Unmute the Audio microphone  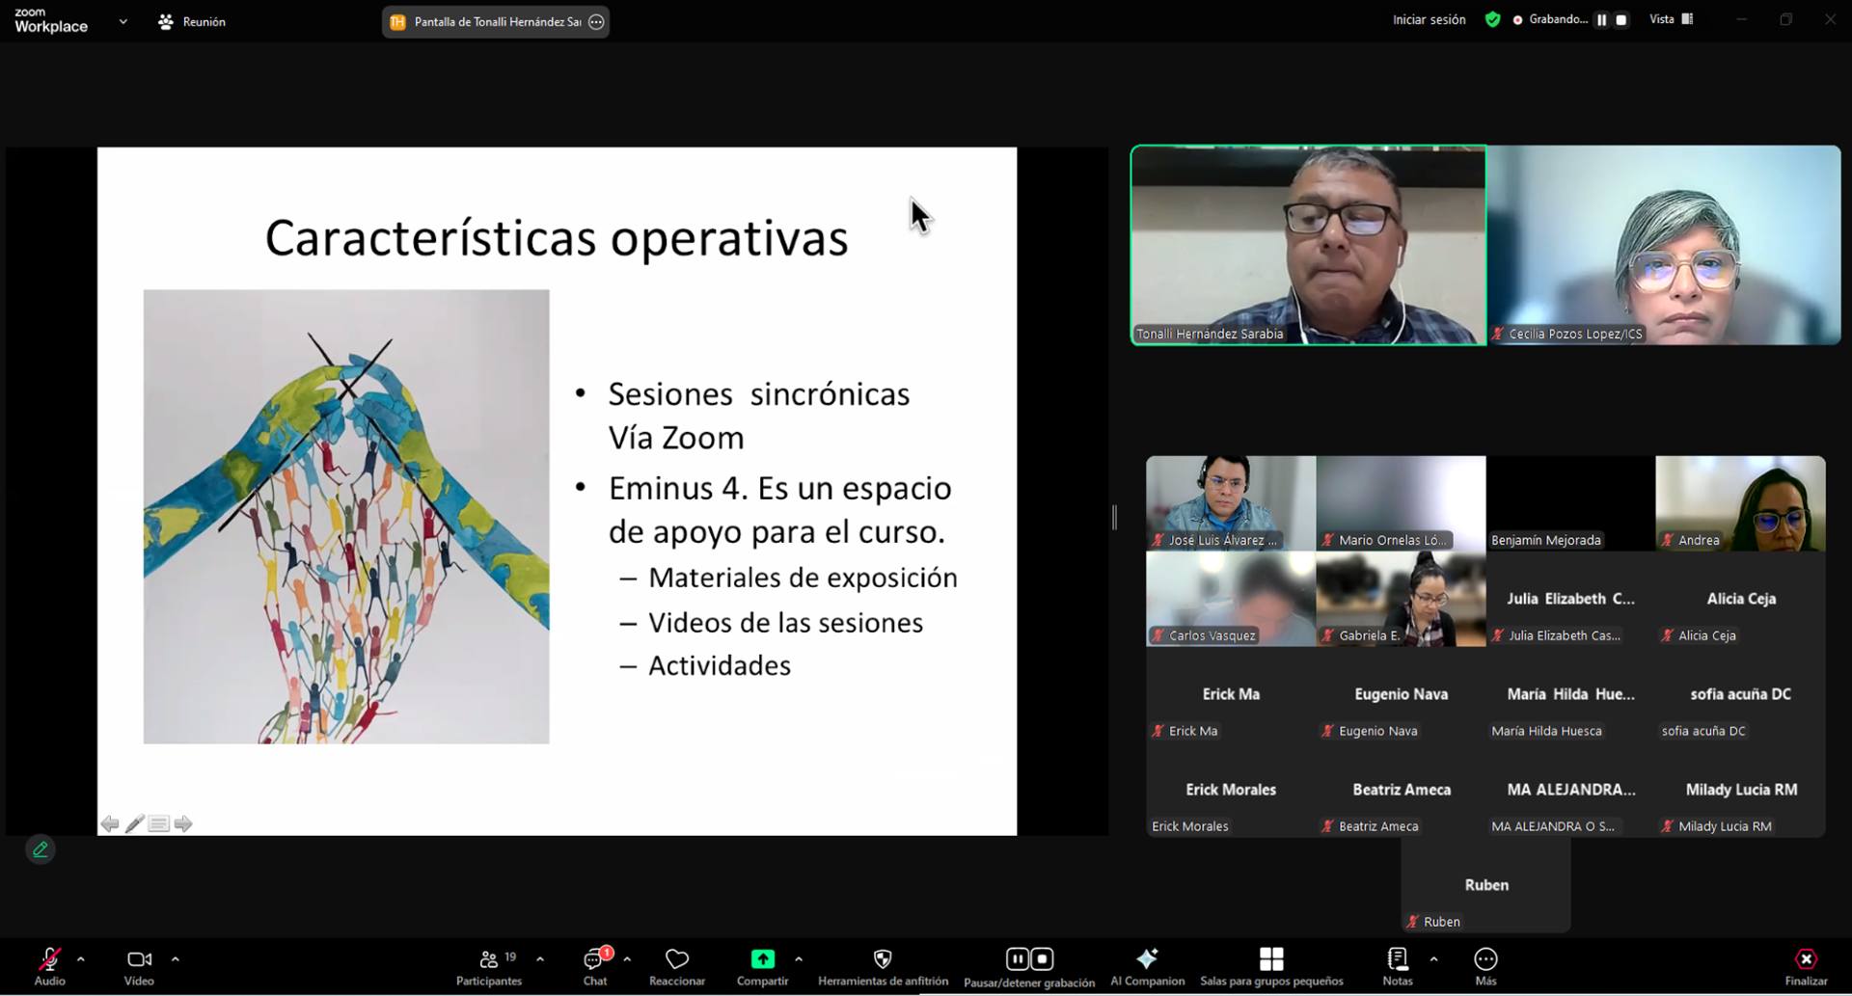click(x=48, y=959)
